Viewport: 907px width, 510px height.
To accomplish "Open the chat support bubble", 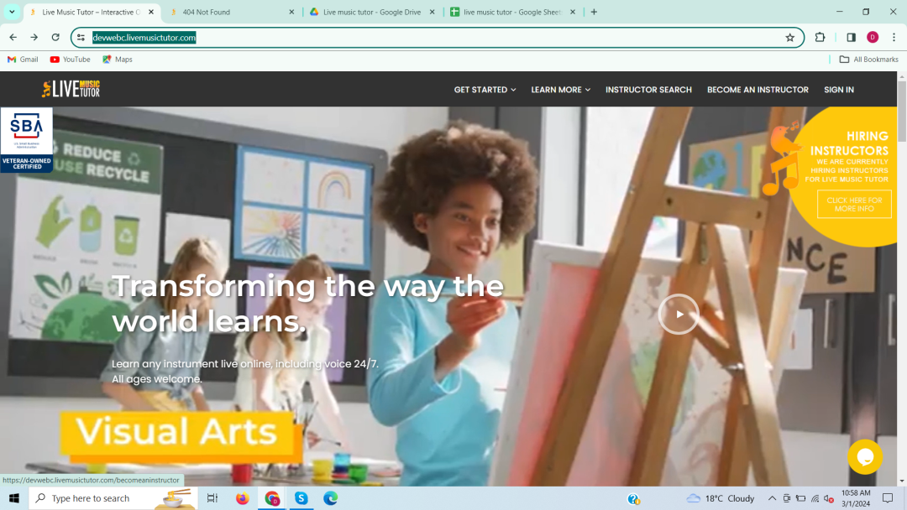I will tap(864, 456).
